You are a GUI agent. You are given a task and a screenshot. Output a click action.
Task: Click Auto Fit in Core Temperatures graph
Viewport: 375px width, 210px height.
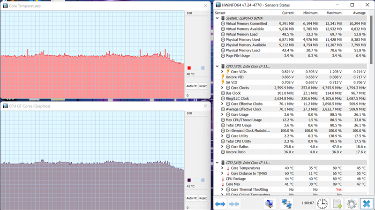coord(192,86)
